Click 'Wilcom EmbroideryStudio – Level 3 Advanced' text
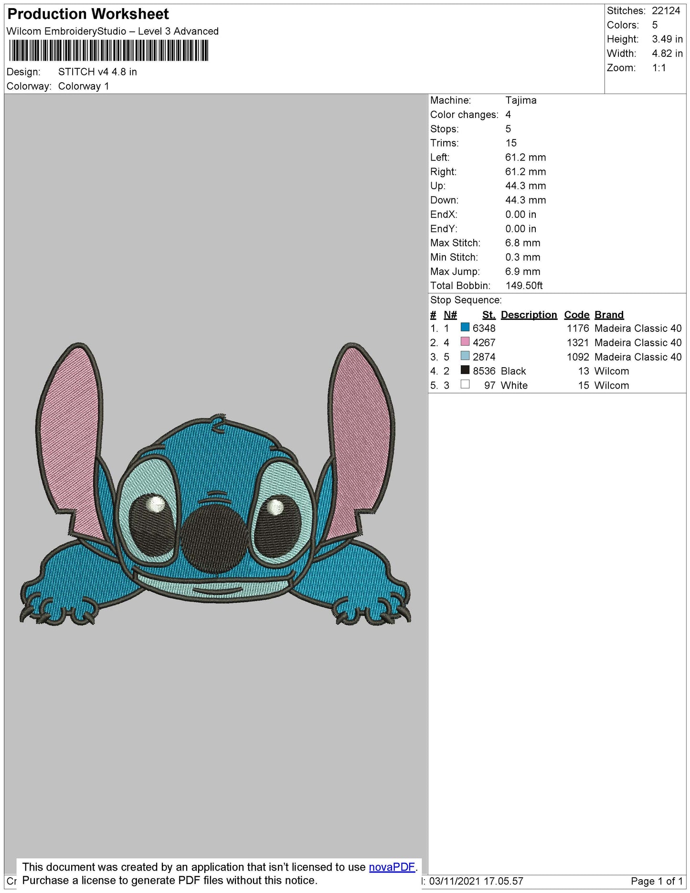Viewport: 690px width, 893px height. pyautogui.click(x=113, y=31)
